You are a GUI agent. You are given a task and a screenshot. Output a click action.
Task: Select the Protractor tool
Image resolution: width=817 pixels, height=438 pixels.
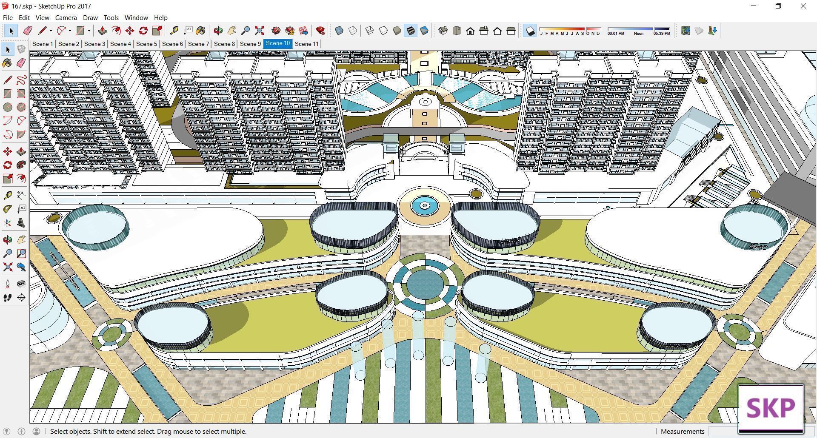(8, 209)
